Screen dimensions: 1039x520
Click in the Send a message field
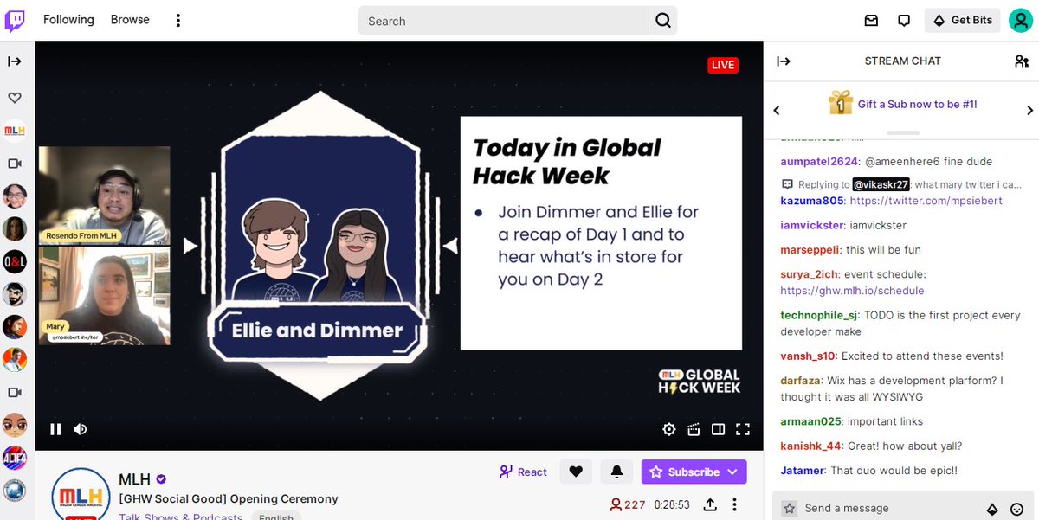tap(889, 508)
